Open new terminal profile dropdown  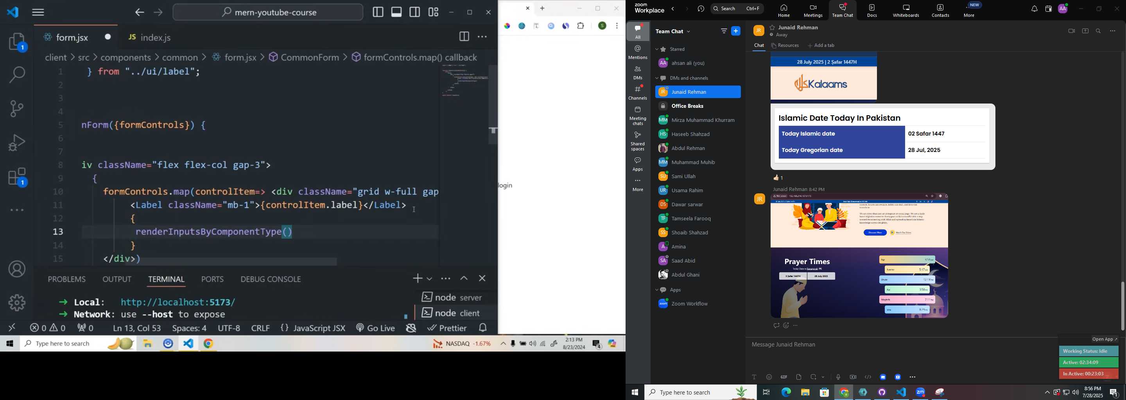(x=430, y=278)
